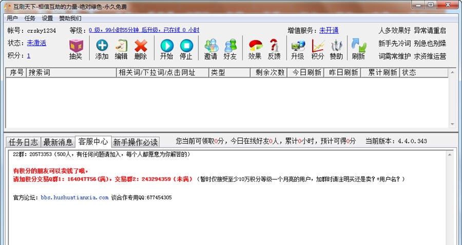Sort by the 序号 column header
This screenshot has width=462, height=245.
pos(16,72)
